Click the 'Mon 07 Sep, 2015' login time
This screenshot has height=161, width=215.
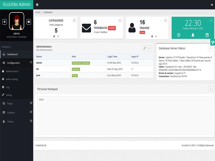[115, 69]
